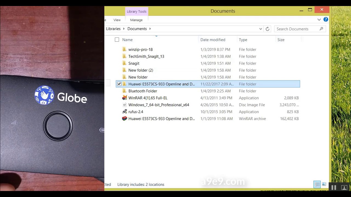The height and width of the screenshot is (197, 351).
Task: Click the '2,089 KB' size value
Action: pos(291,98)
